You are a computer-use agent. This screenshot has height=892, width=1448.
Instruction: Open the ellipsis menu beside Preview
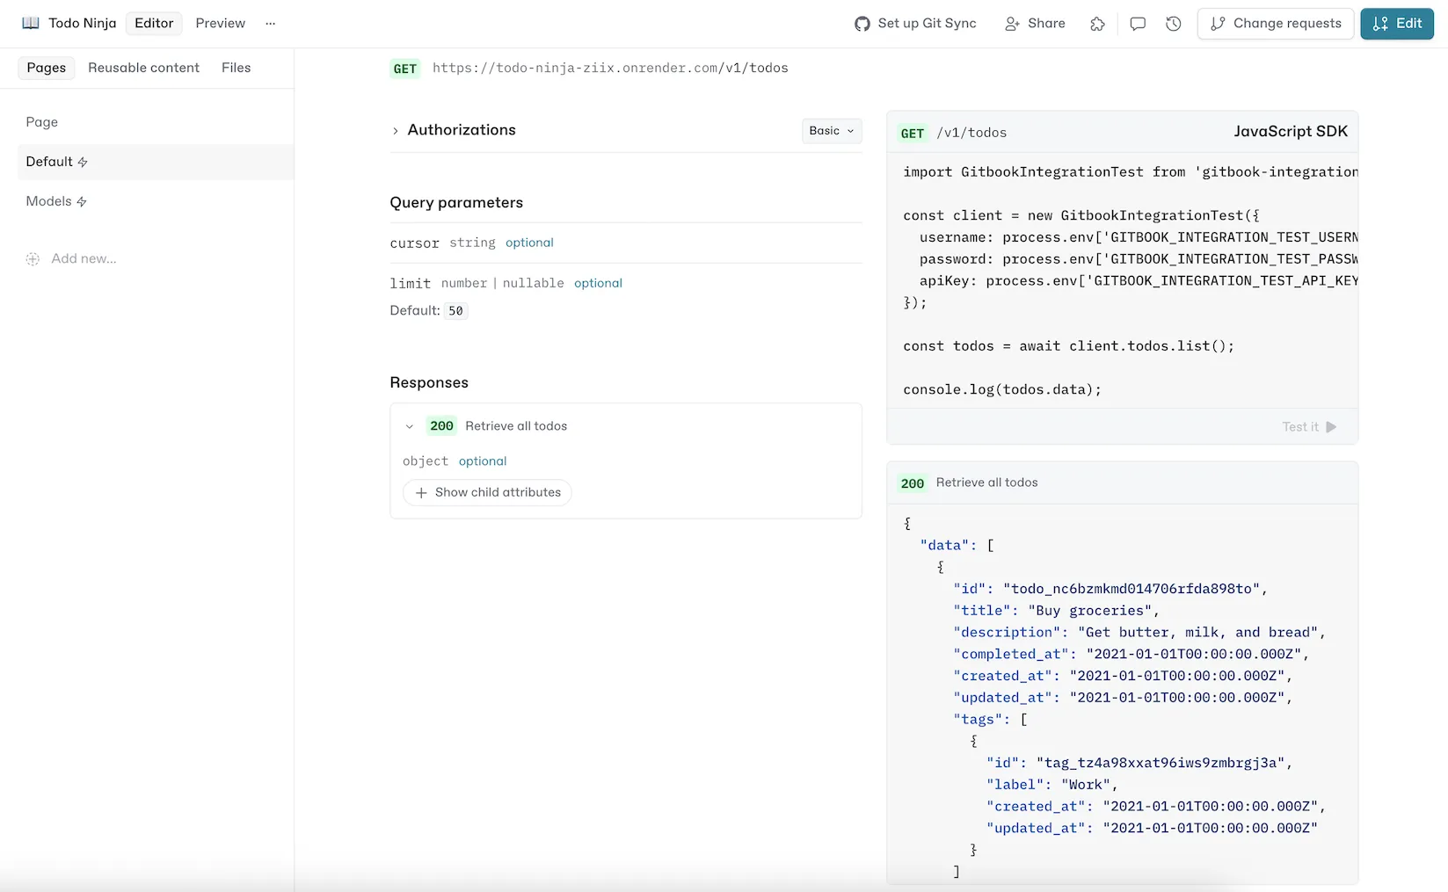pyautogui.click(x=270, y=24)
